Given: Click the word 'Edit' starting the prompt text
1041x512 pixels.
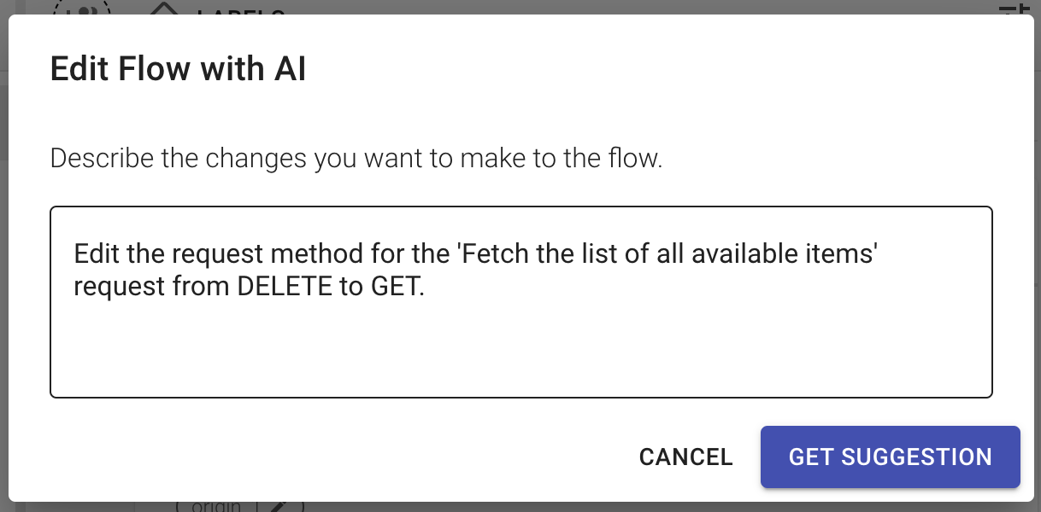Looking at the screenshot, I should 97,253.
